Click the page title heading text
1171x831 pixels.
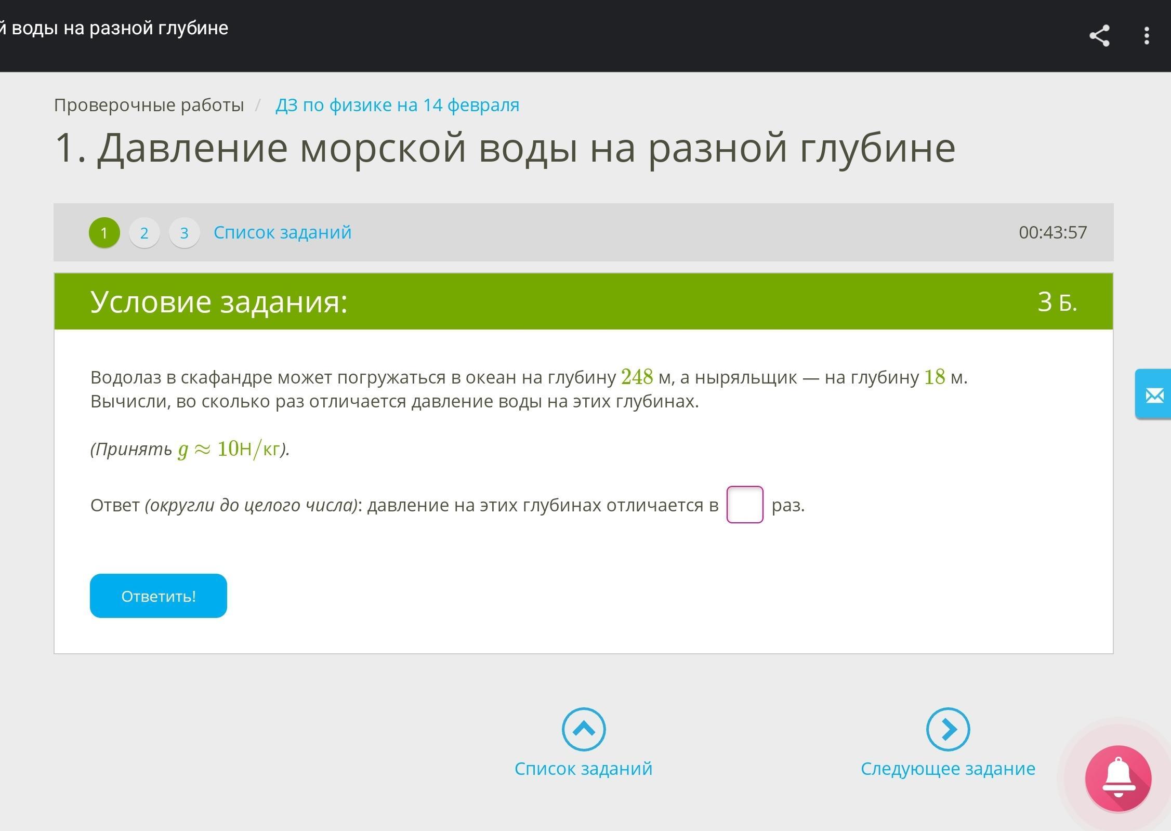point(504,148)
